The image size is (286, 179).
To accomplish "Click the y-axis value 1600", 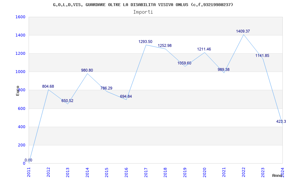I will (20, 17).
